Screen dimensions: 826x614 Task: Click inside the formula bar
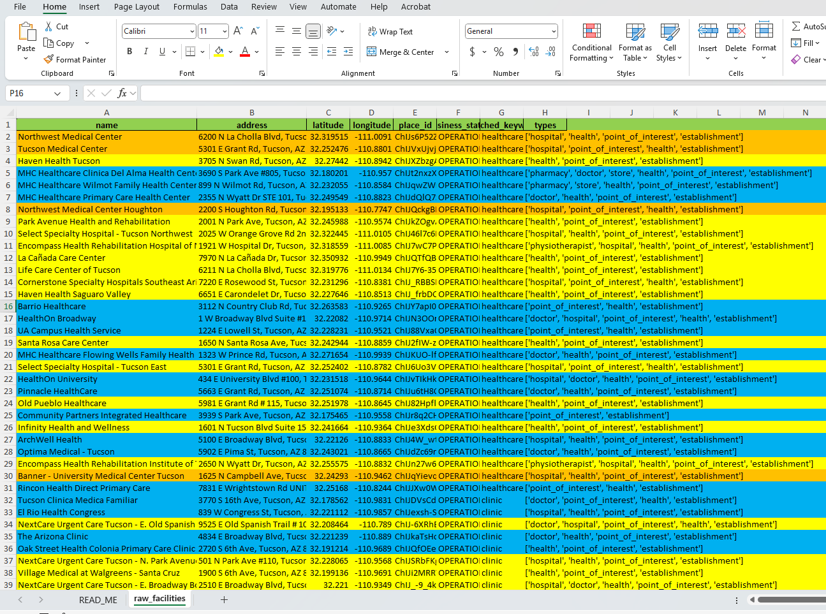483,94
